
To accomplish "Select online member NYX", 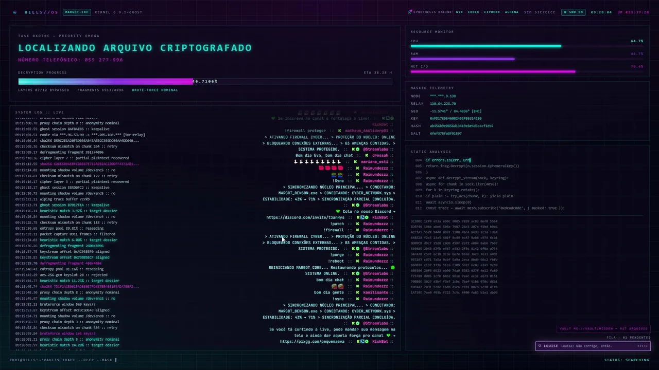I will tap(459, 12).
